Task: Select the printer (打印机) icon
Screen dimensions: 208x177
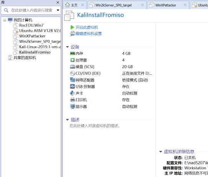Action: pos(73,100)
